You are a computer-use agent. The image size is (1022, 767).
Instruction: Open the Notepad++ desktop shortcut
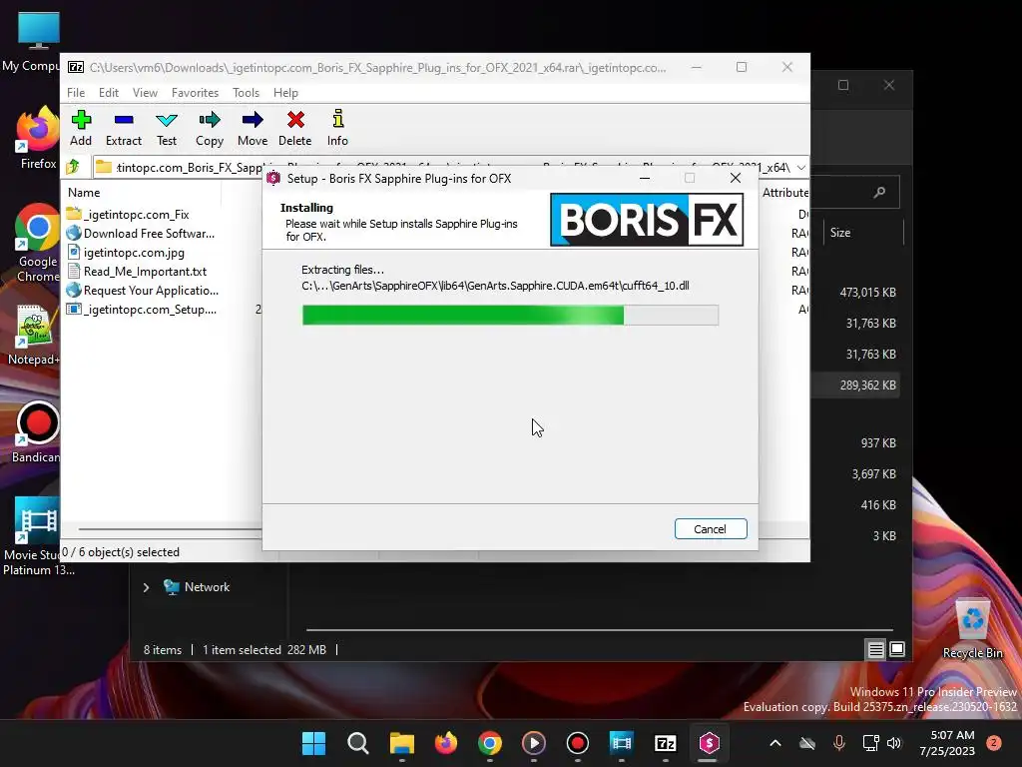point(34,336)
